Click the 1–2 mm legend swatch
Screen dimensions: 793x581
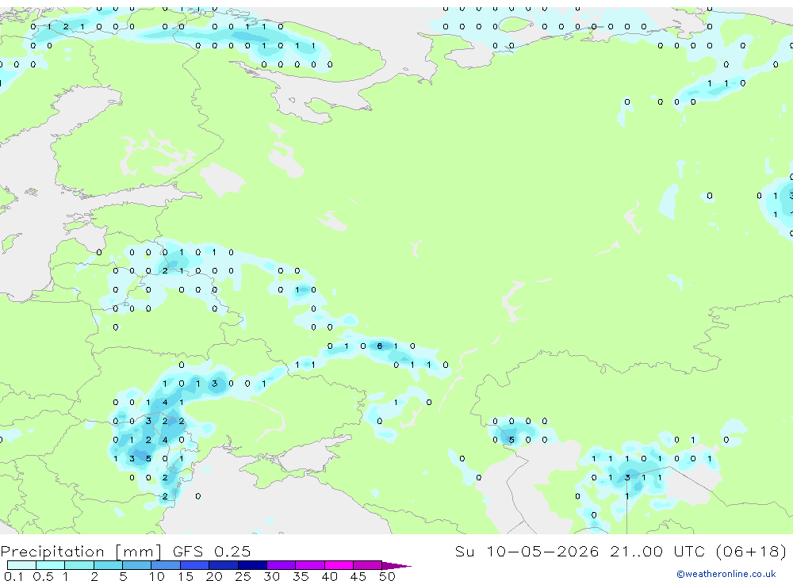79,565
